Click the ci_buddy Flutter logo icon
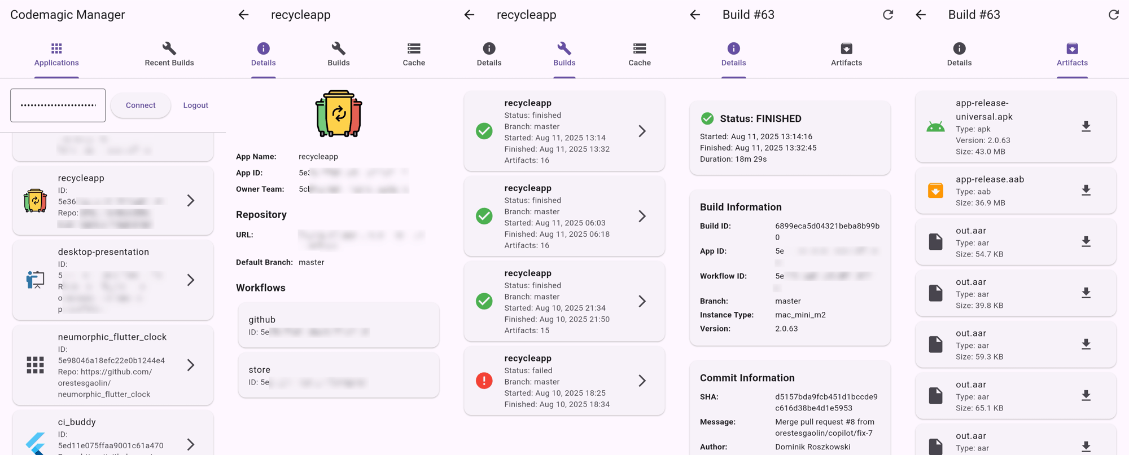This screenshot has width=1129, height=455. [x=35, y=444]
